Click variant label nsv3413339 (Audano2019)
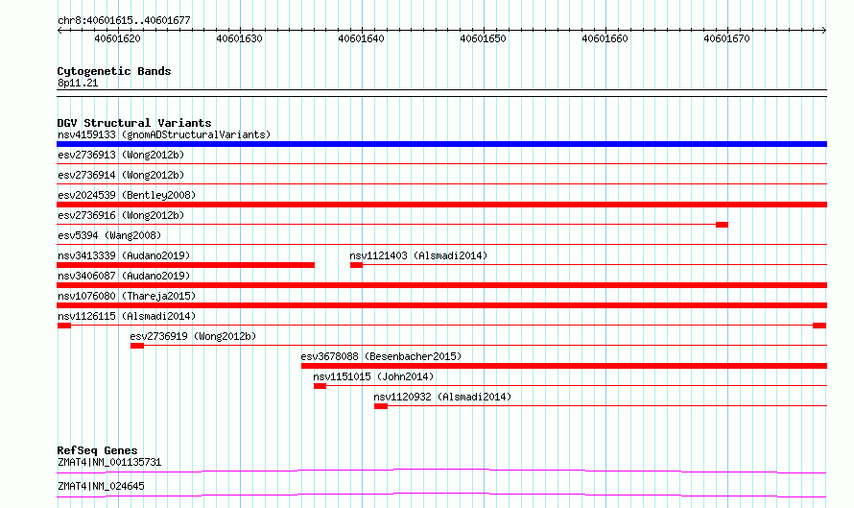The width and height of the screenshot is (854, 508). click(124, 255)
